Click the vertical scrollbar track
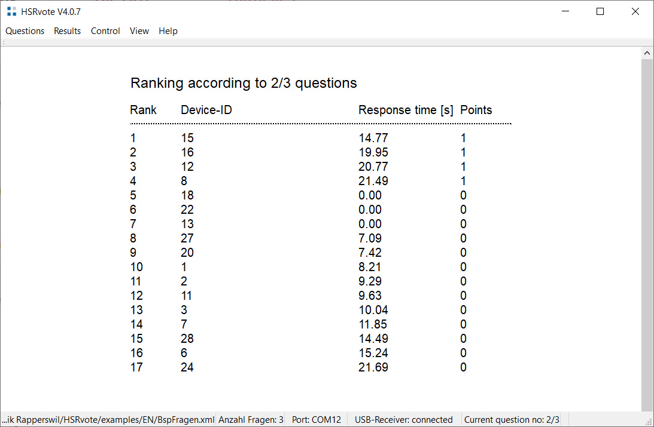The image size is (654, 427). click(647, 239)
